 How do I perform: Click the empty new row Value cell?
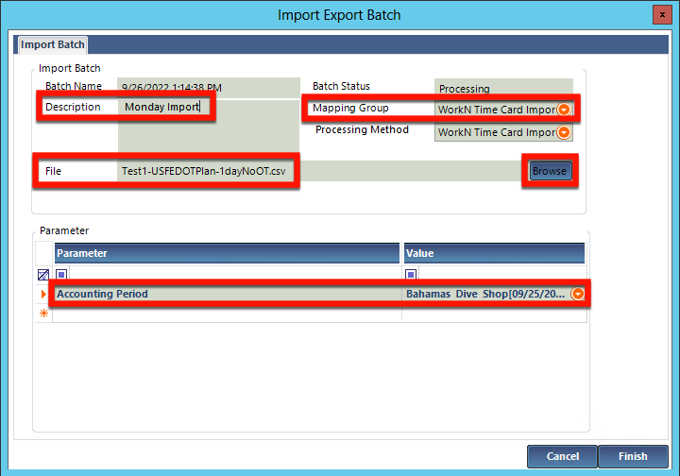point(494,313)
